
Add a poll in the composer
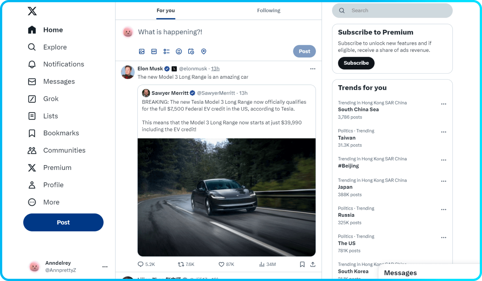pyautogui.click(x=167, y=51)
